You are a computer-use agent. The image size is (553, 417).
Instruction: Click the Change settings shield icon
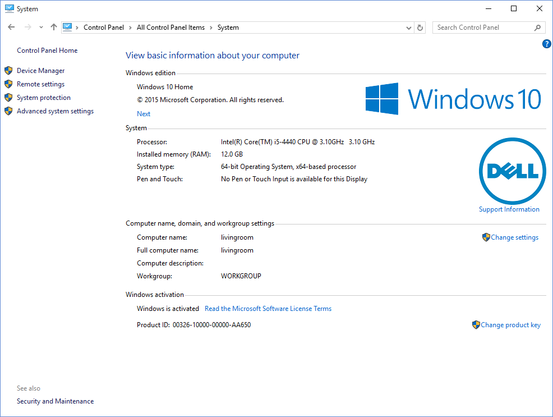(x=486, y=237)
